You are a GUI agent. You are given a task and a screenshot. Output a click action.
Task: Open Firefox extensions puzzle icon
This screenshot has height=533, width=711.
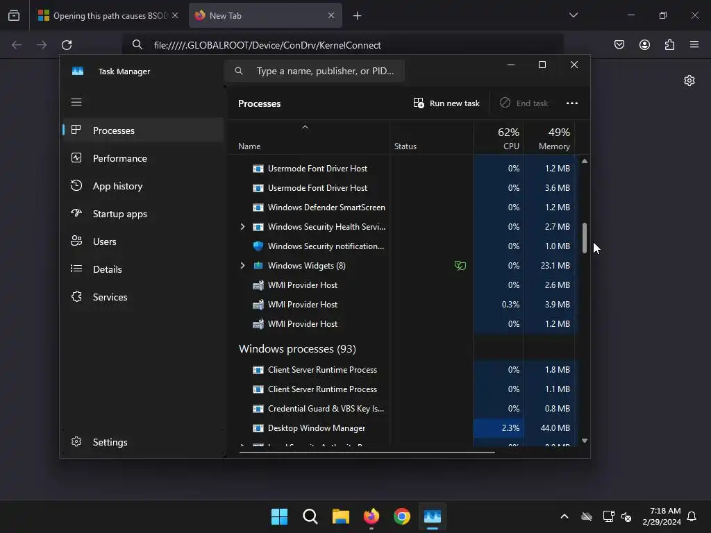pos(669,44)
